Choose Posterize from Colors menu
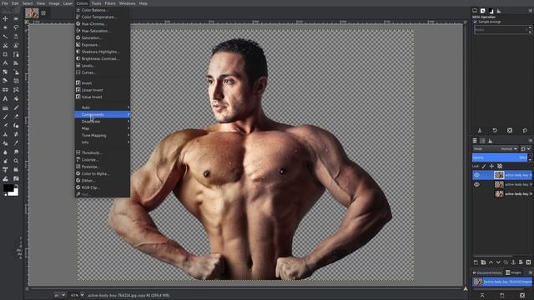The height and width of the screenshot is (300, 534). pos(102,167)
